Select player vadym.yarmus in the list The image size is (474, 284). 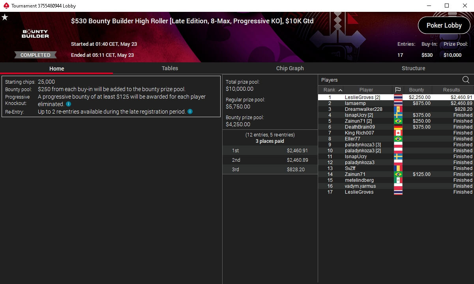[x=395, y=186]
